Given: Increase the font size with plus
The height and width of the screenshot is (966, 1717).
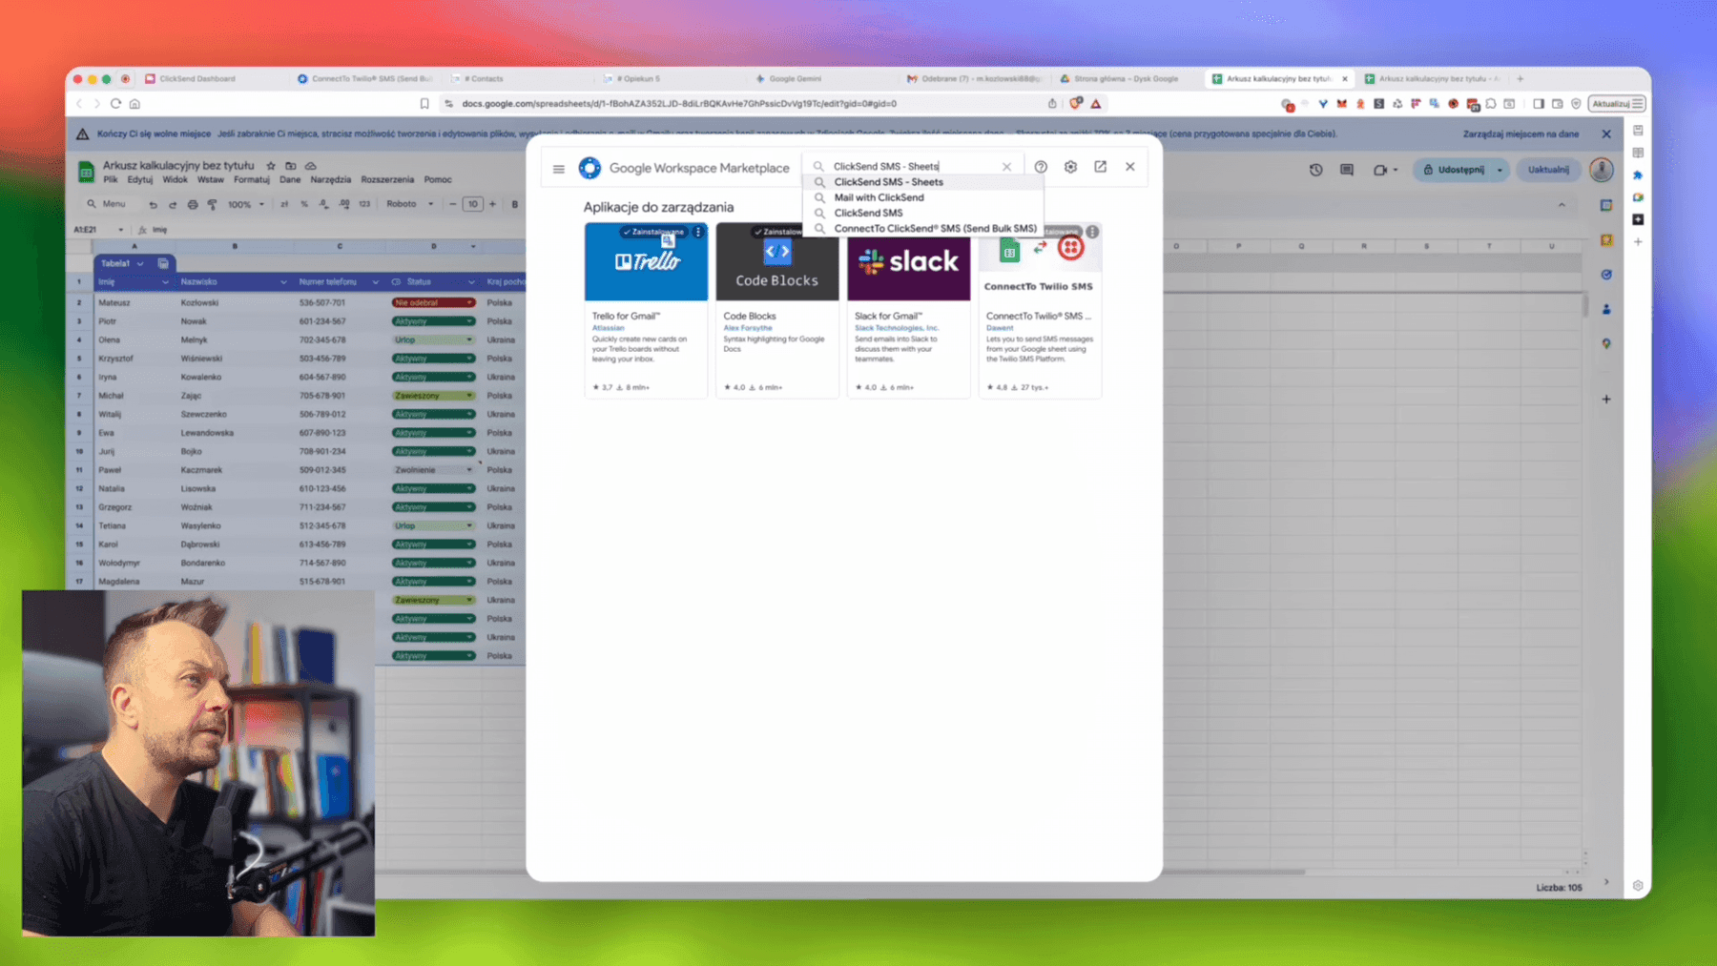Looking at the screenshot, I should coord(492,204).
